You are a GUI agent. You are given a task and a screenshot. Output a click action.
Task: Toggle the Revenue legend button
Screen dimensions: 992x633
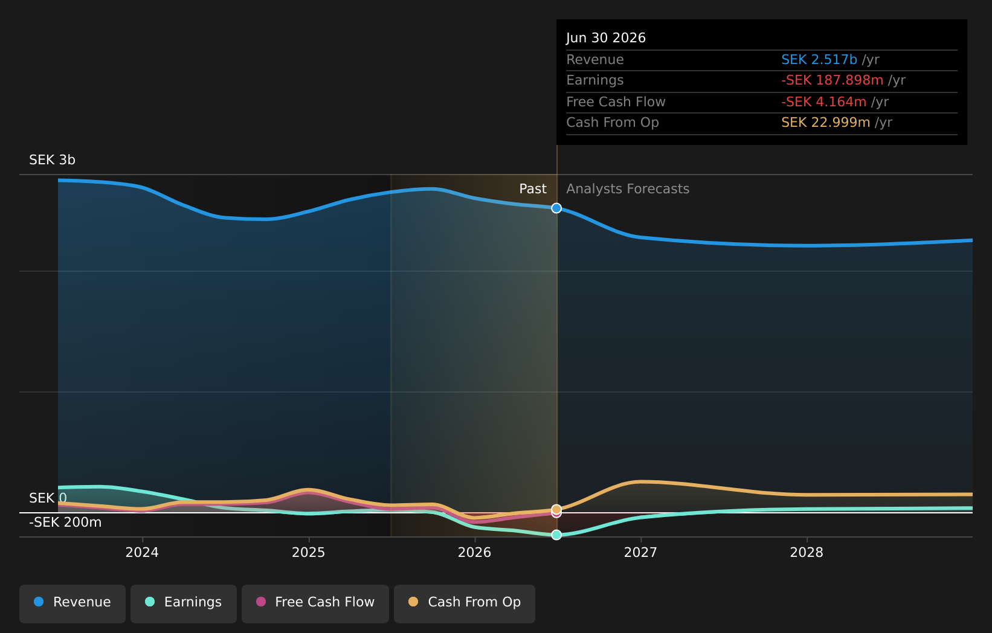[x=72, y=603]
